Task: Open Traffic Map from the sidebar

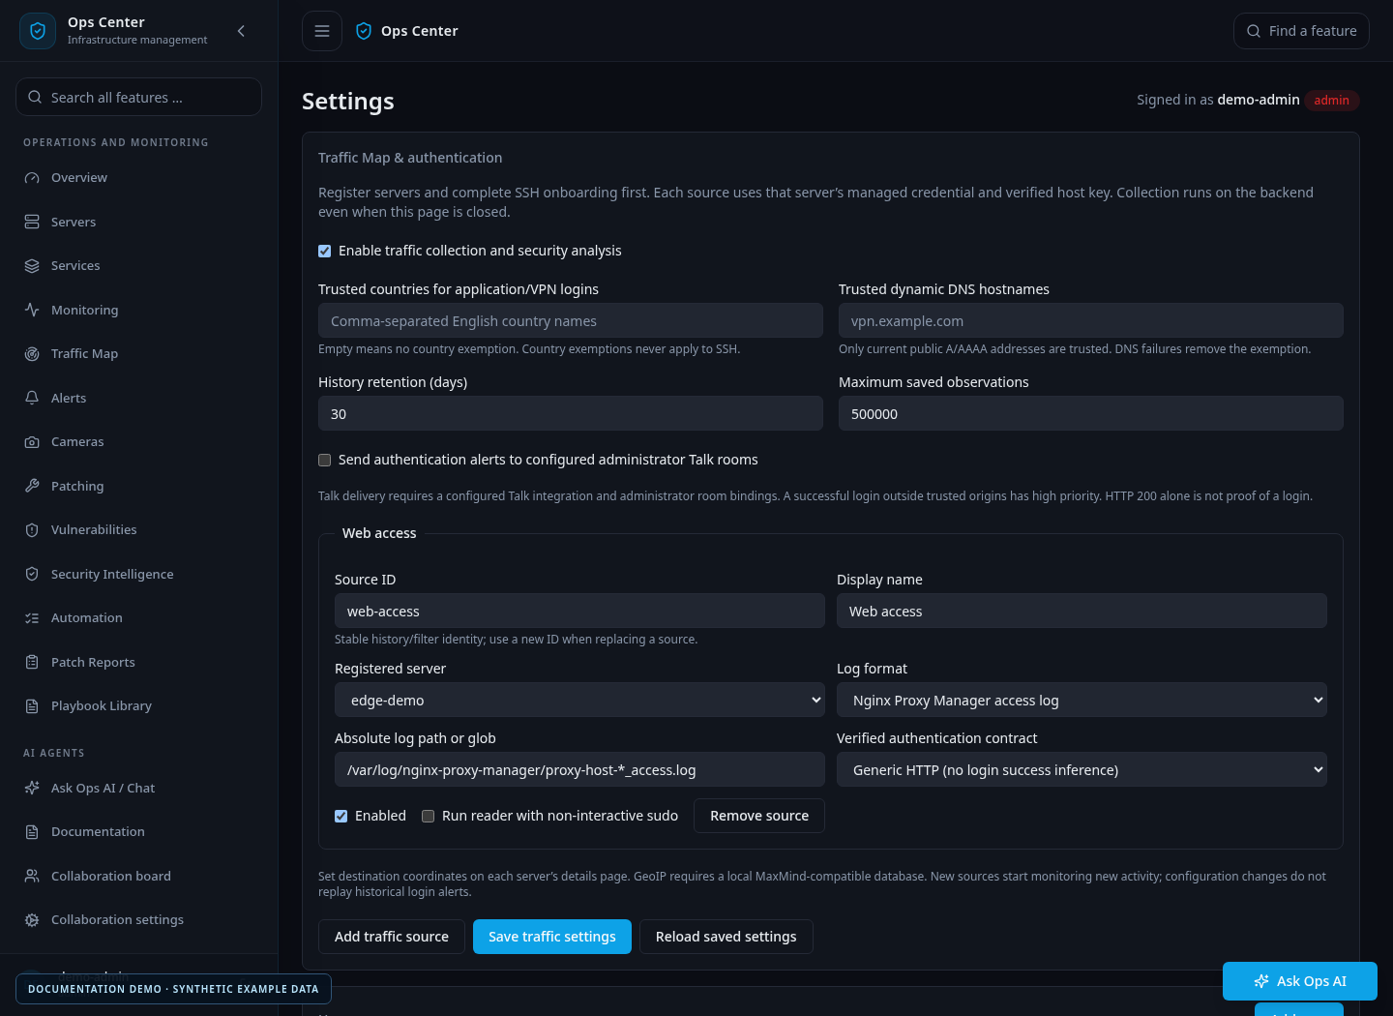Action: pyautogui.click(x=138, y=354)
